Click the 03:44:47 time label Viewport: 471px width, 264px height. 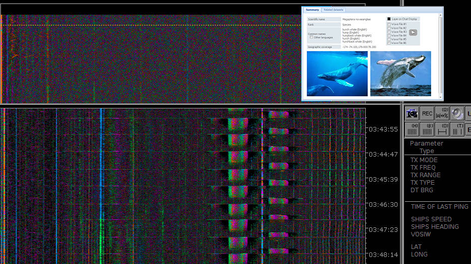(383, 155)
